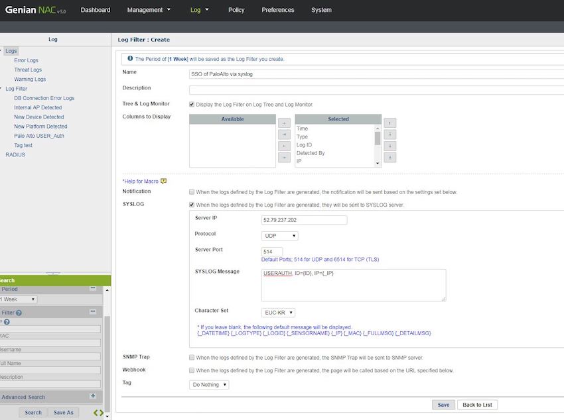This screenshot has width=564, height=420.
Task: Click the move-all-right arrow button
Action: tap(284, 134)
